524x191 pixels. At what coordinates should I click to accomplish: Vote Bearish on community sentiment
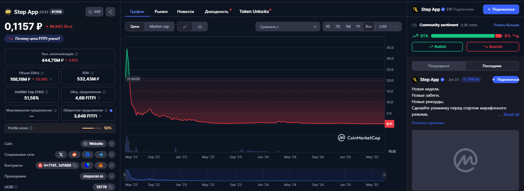coord(493,47)
